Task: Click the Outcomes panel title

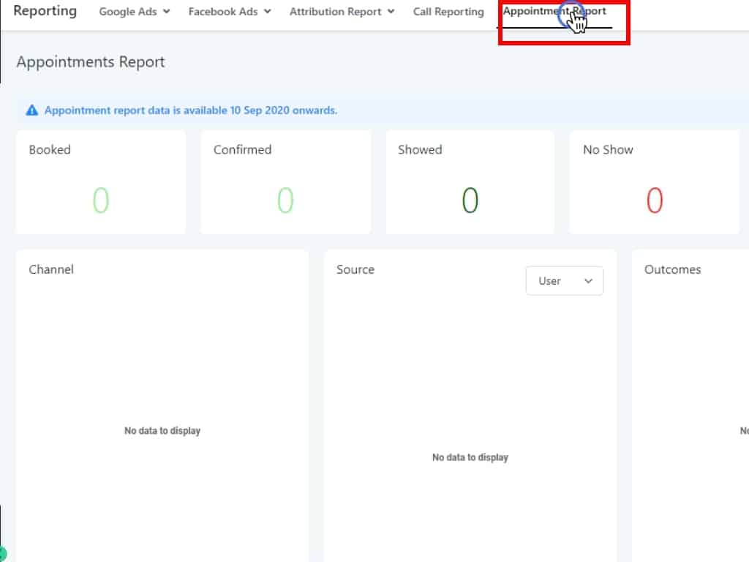Action: click(x=672, y=269)
